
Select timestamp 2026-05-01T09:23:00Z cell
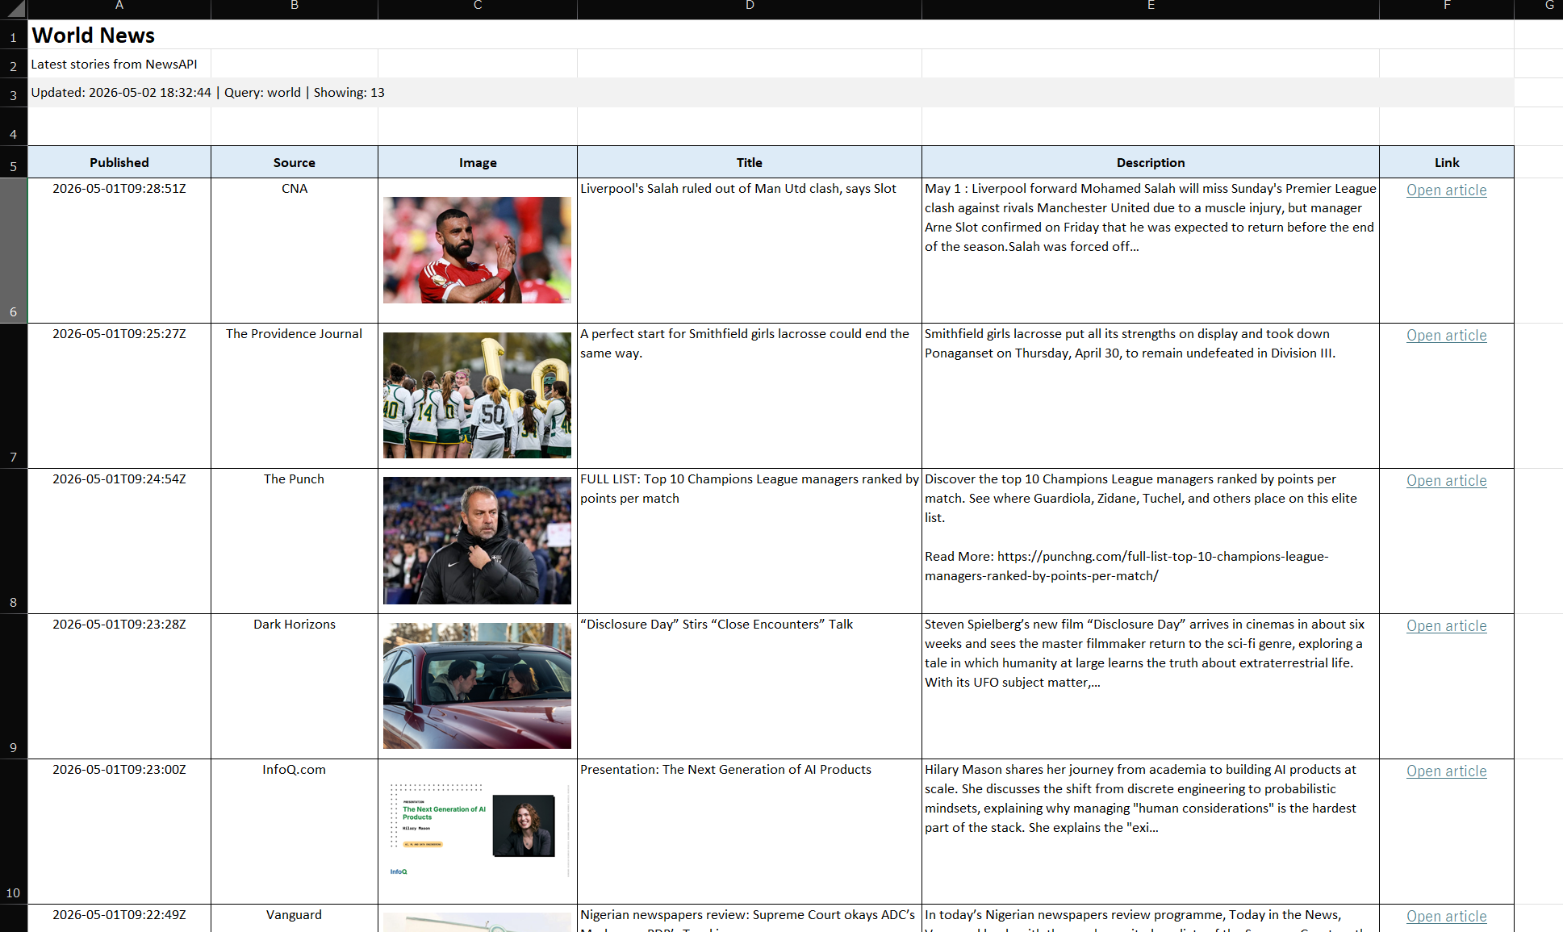pyautogui.click(x=119, y=832)
